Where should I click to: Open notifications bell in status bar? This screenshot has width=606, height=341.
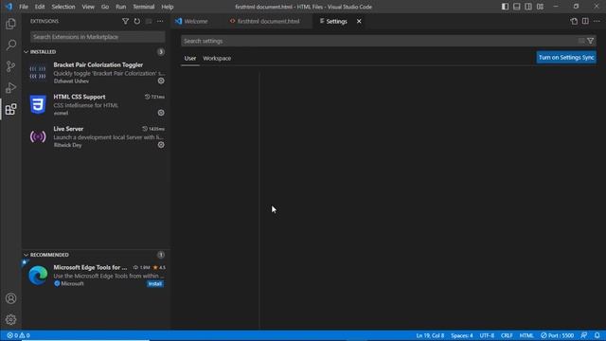(597, 335)
